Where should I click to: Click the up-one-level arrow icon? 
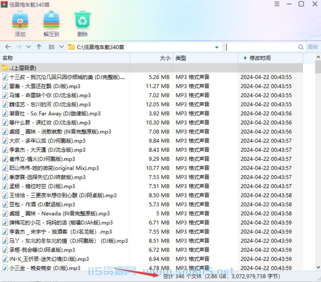point(39,47)
